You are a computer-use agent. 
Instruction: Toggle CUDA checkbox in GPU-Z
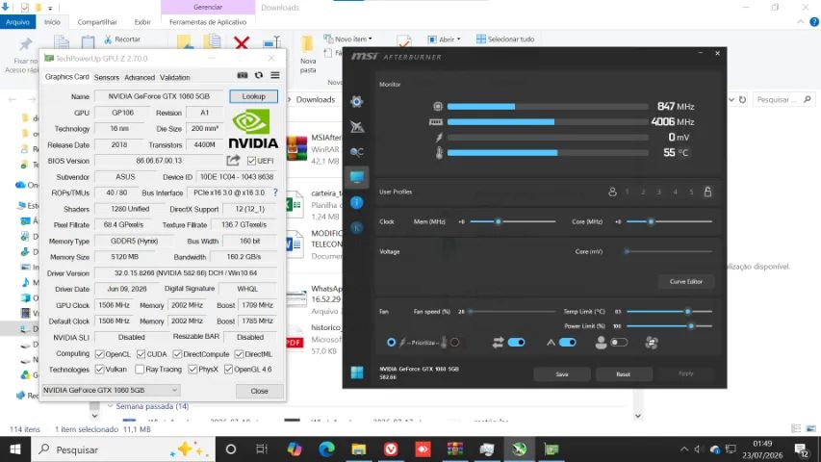[141, 354]
